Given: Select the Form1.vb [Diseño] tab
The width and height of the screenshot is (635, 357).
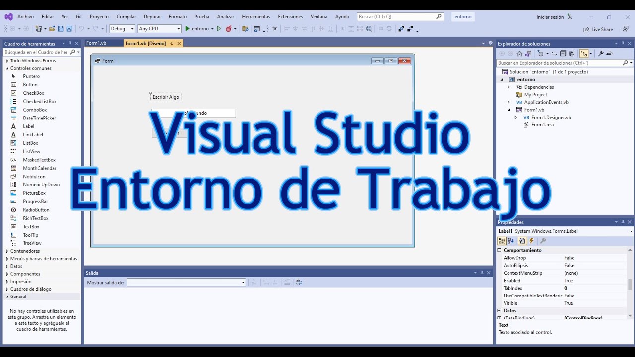Looking at the screenshot, I should pyautogui.click(x=145, y=43).
